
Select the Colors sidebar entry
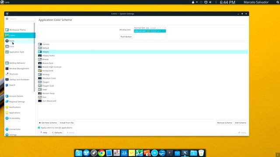pos(20,35)
